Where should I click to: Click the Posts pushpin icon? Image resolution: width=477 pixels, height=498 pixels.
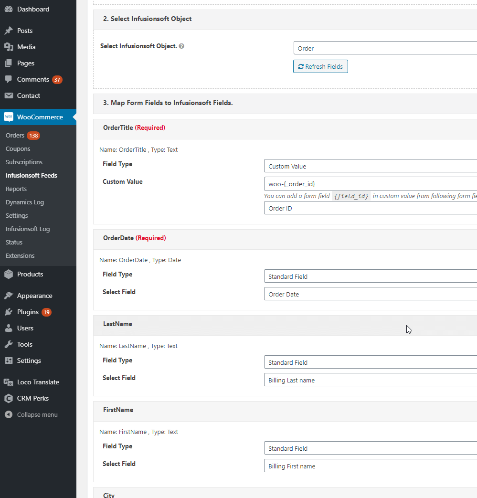tap(9, 31)
